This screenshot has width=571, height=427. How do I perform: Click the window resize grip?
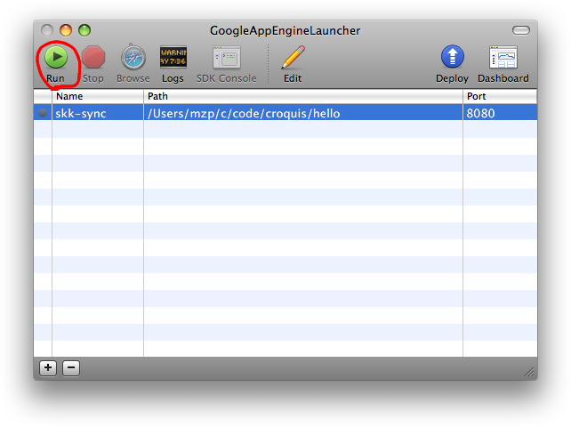coord(529,372)
